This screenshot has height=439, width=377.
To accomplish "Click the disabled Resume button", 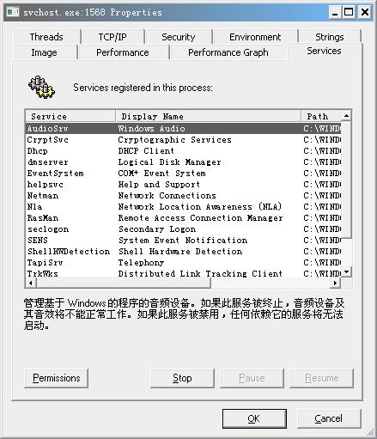I will (322, 378).
